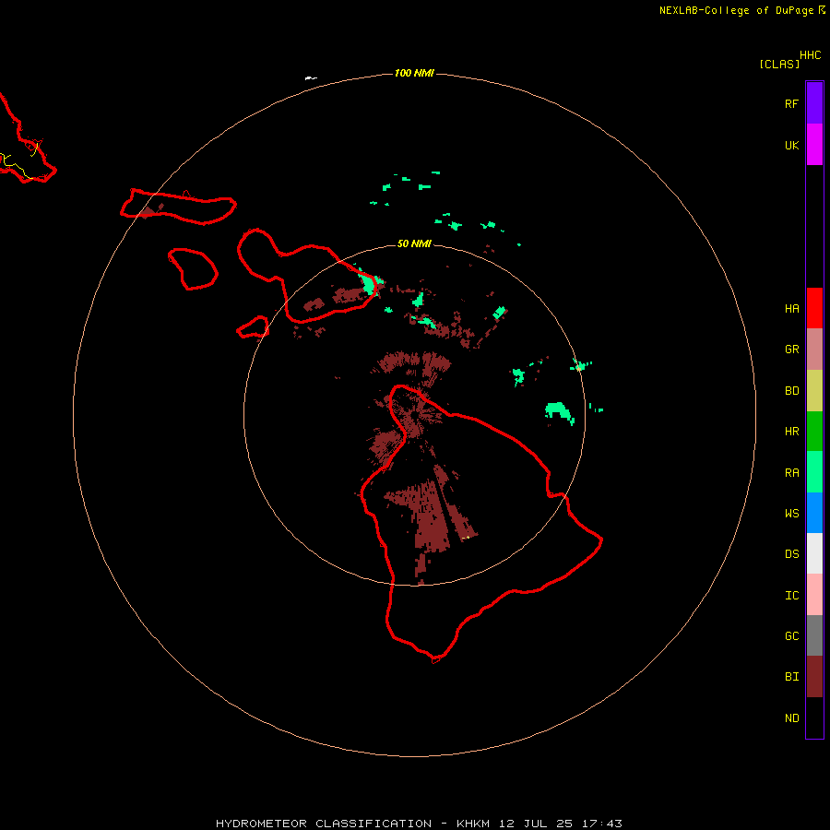The height and width of the screenshot is (830, 830).
Task: Click the HR legend label
Action: coord(791,432)
